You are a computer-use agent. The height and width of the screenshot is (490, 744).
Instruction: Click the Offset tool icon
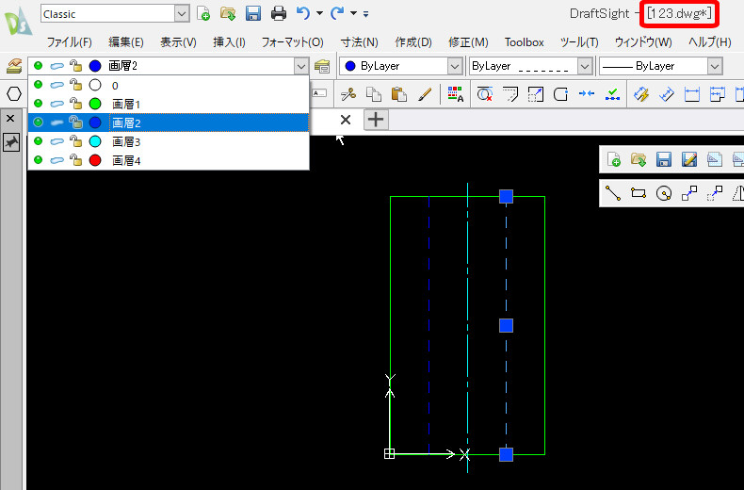(510, 94)
